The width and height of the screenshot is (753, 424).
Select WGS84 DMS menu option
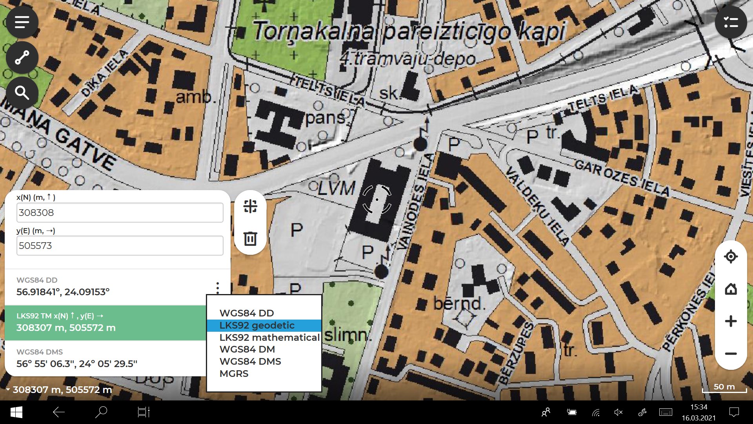[x=250, y=361]
